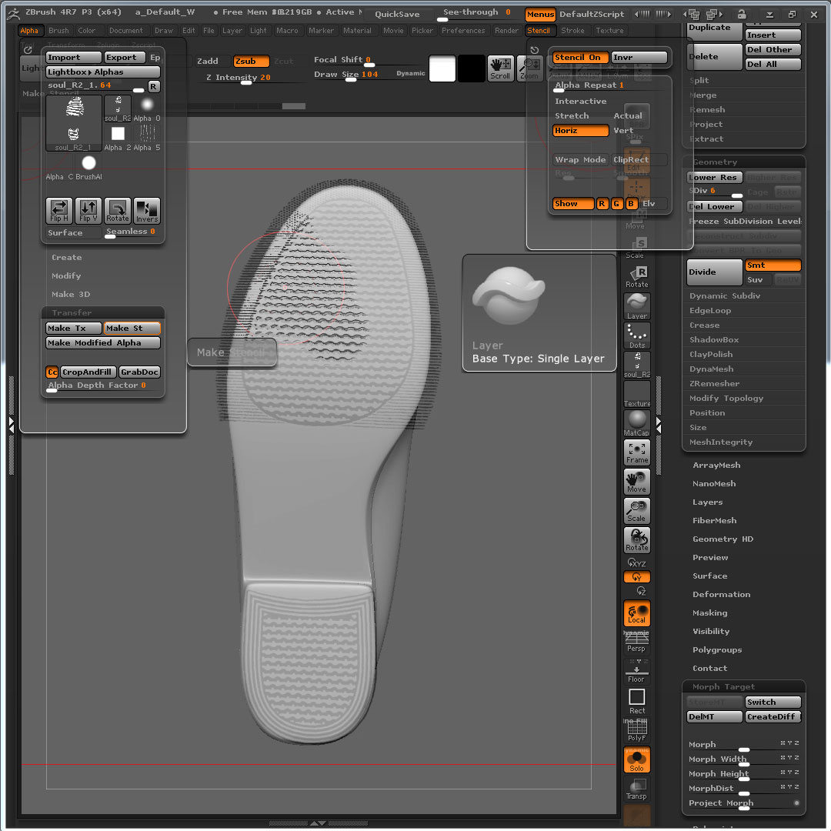Open the MatCap material picker

pyautogui.click(x=636, y=423)
